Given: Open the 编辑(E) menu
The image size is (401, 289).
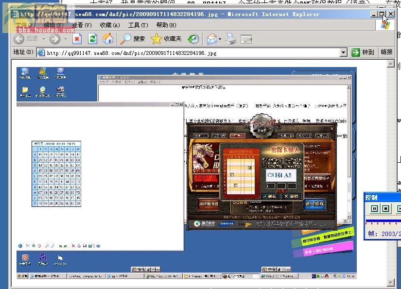Looking at the screenshot, I should coord(53,25).
